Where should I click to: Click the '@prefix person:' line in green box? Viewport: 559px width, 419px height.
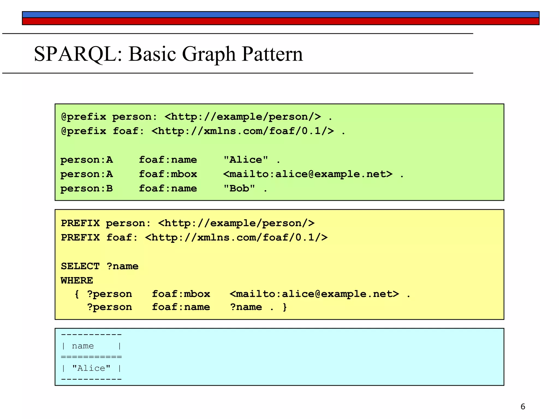coord(197,117)
